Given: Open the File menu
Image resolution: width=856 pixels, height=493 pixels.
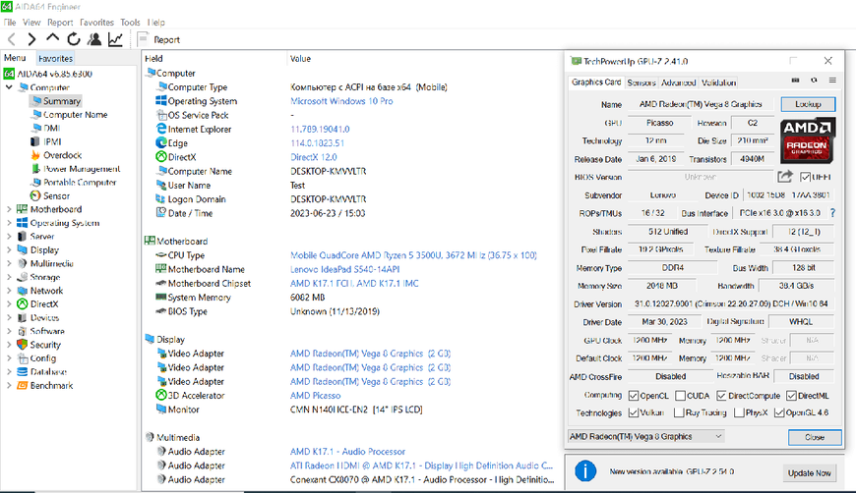Looking at the screenshot, I should pos(9,23).
